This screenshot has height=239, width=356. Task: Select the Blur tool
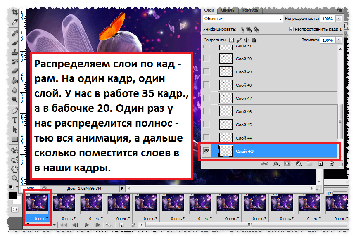[x=15, y=90]
